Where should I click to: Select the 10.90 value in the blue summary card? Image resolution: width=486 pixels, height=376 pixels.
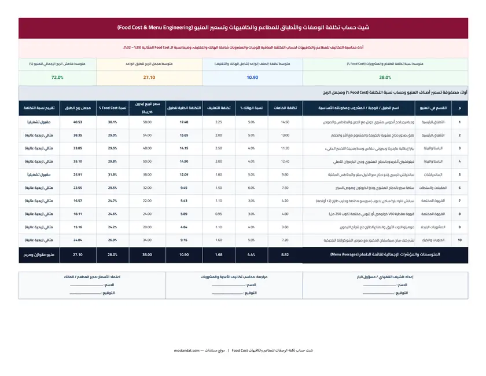tap(252, 78)
